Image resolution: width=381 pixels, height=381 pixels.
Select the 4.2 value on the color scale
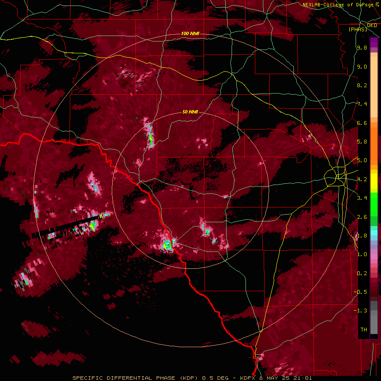[x=362, y=179]
